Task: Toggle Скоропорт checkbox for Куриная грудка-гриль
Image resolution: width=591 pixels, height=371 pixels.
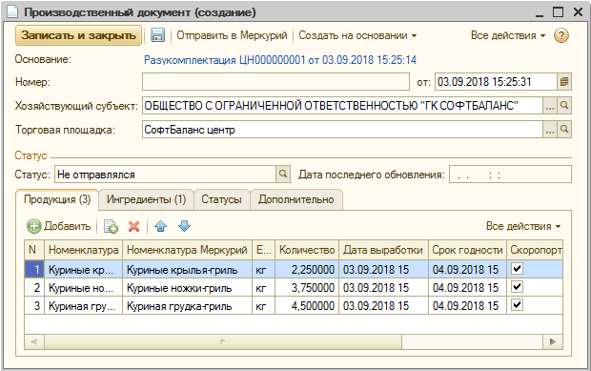Action: pyautogui.click(x=517, y=304)
